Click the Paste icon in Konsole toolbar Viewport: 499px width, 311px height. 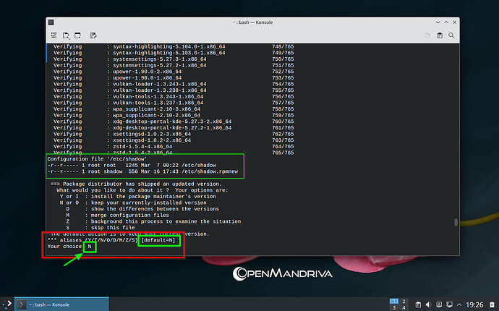(439, 35)
